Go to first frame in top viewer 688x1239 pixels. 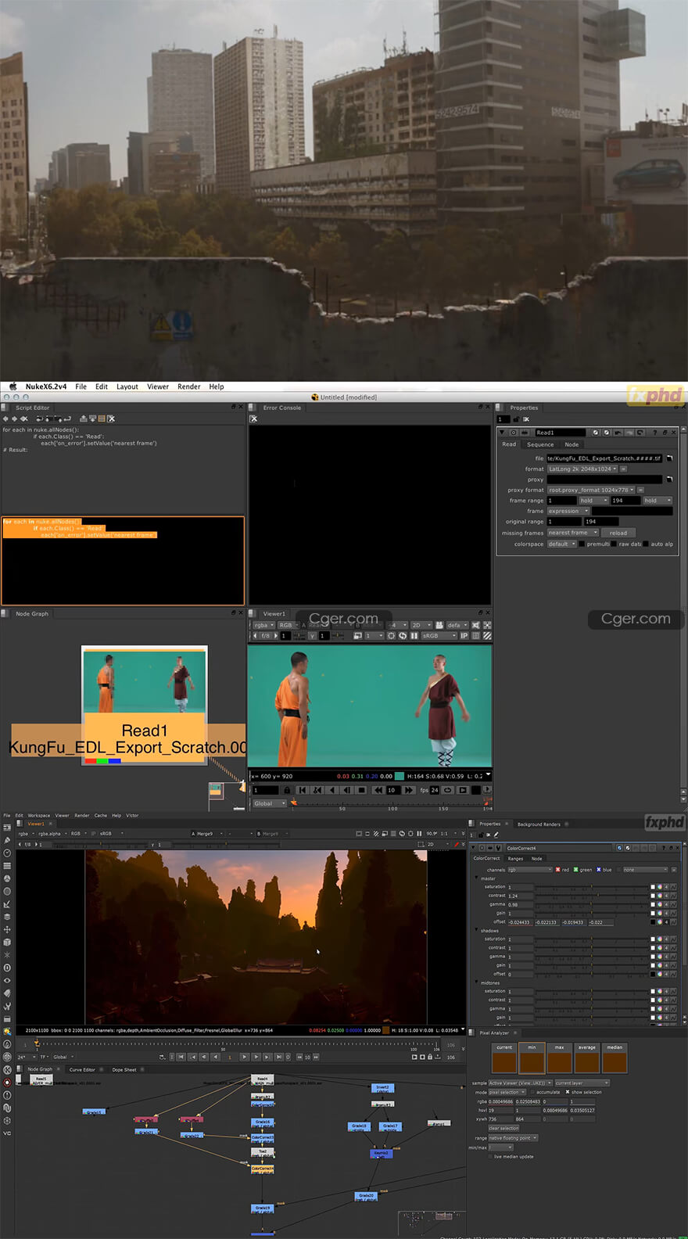pos(303,790)
